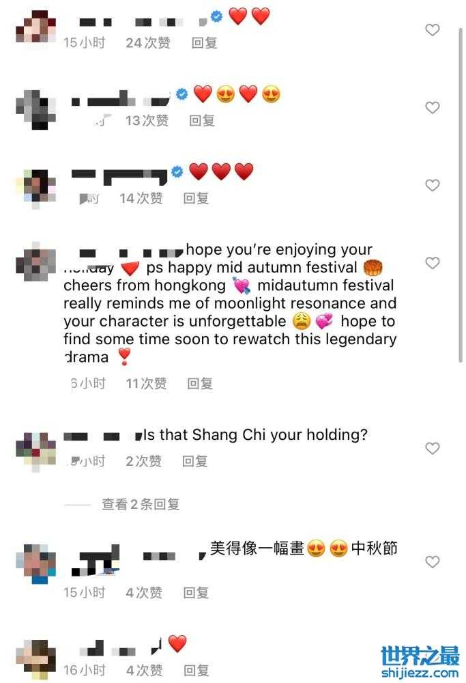466x683 pixels.
Task: Like the three red hearts comment
Action: coord(432,185)
